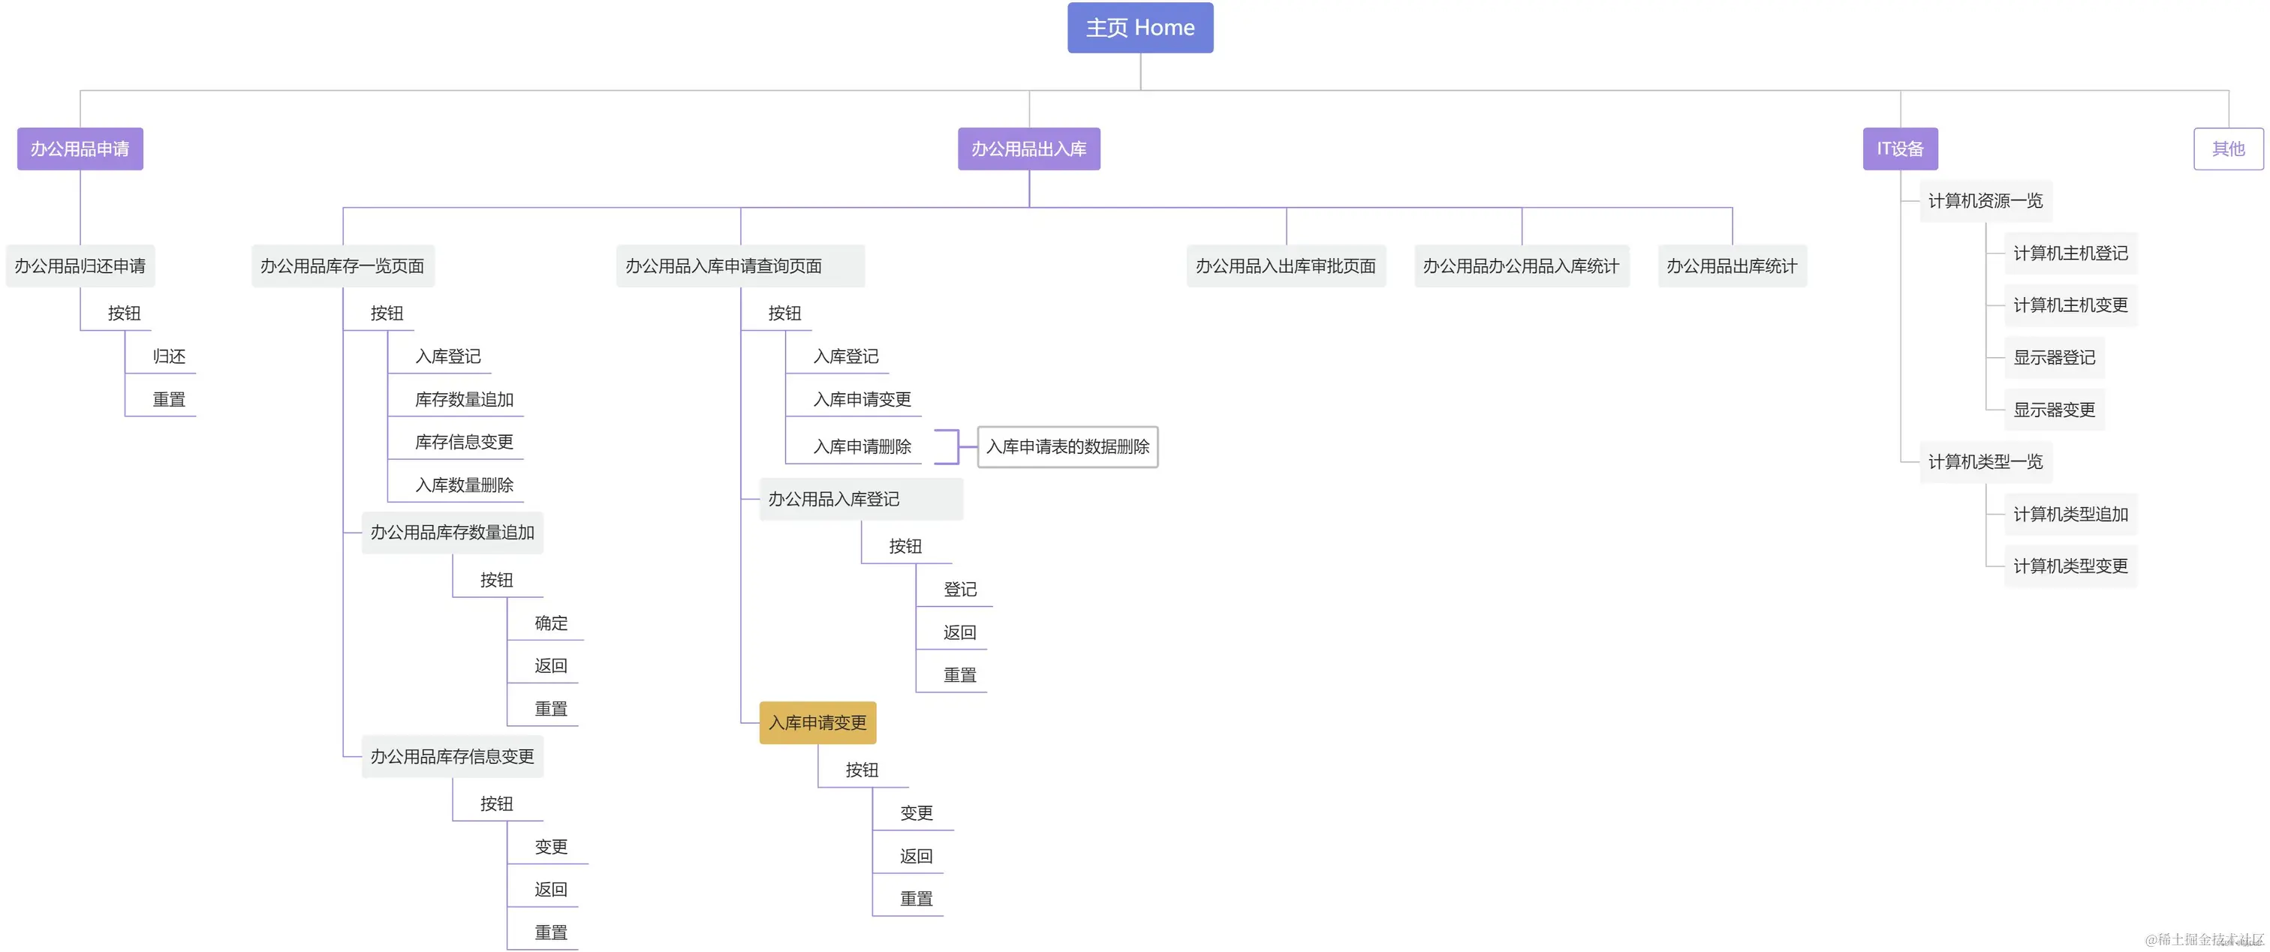Select the 办公用品入出库审批页面 node

click(x=1286, y=265)
